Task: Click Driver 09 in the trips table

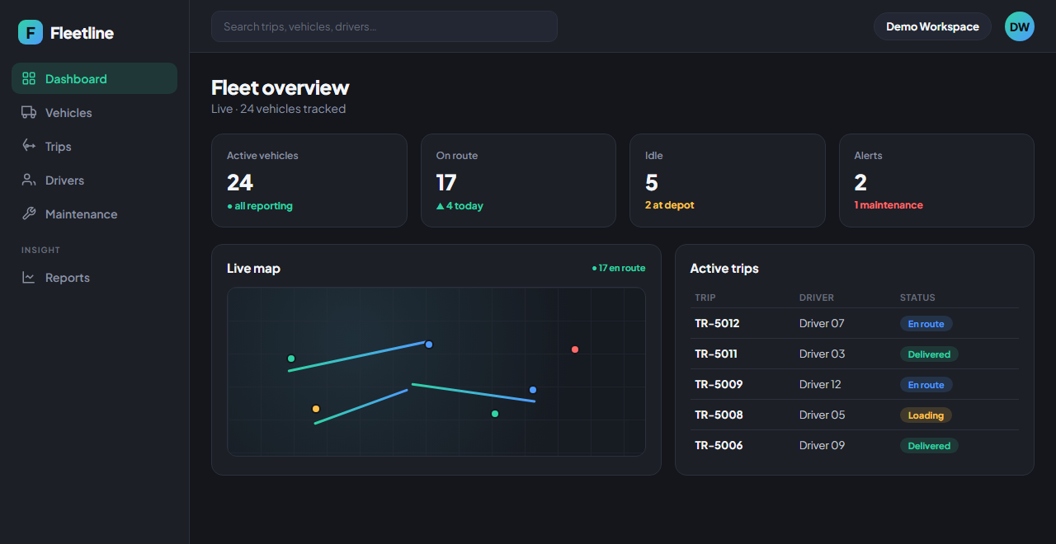Action: (x=823, y=445)
